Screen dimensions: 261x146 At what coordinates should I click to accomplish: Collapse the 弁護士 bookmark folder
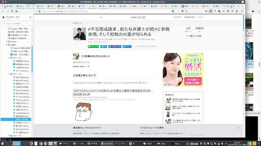pos(7,45)
